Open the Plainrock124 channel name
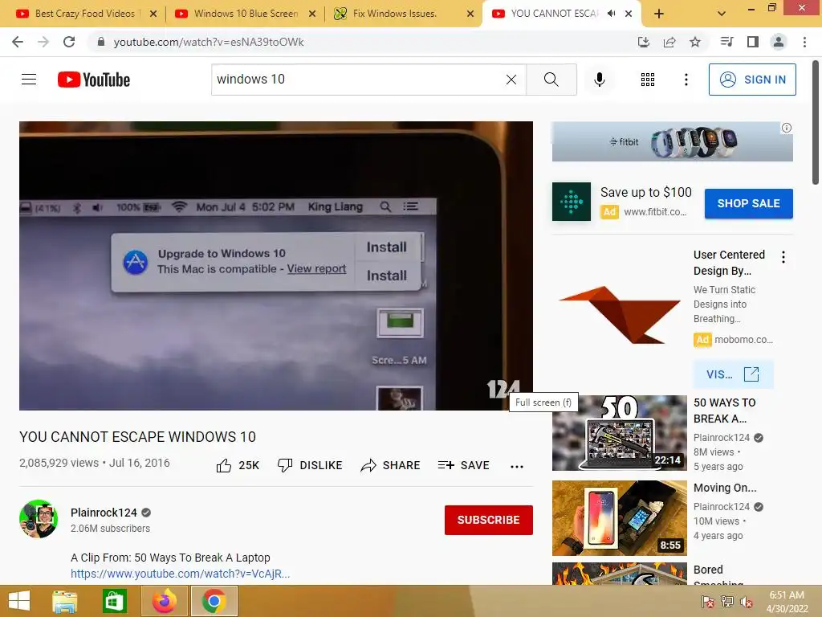The height and width of the screenshot is (617, 822). pos(104,513)
